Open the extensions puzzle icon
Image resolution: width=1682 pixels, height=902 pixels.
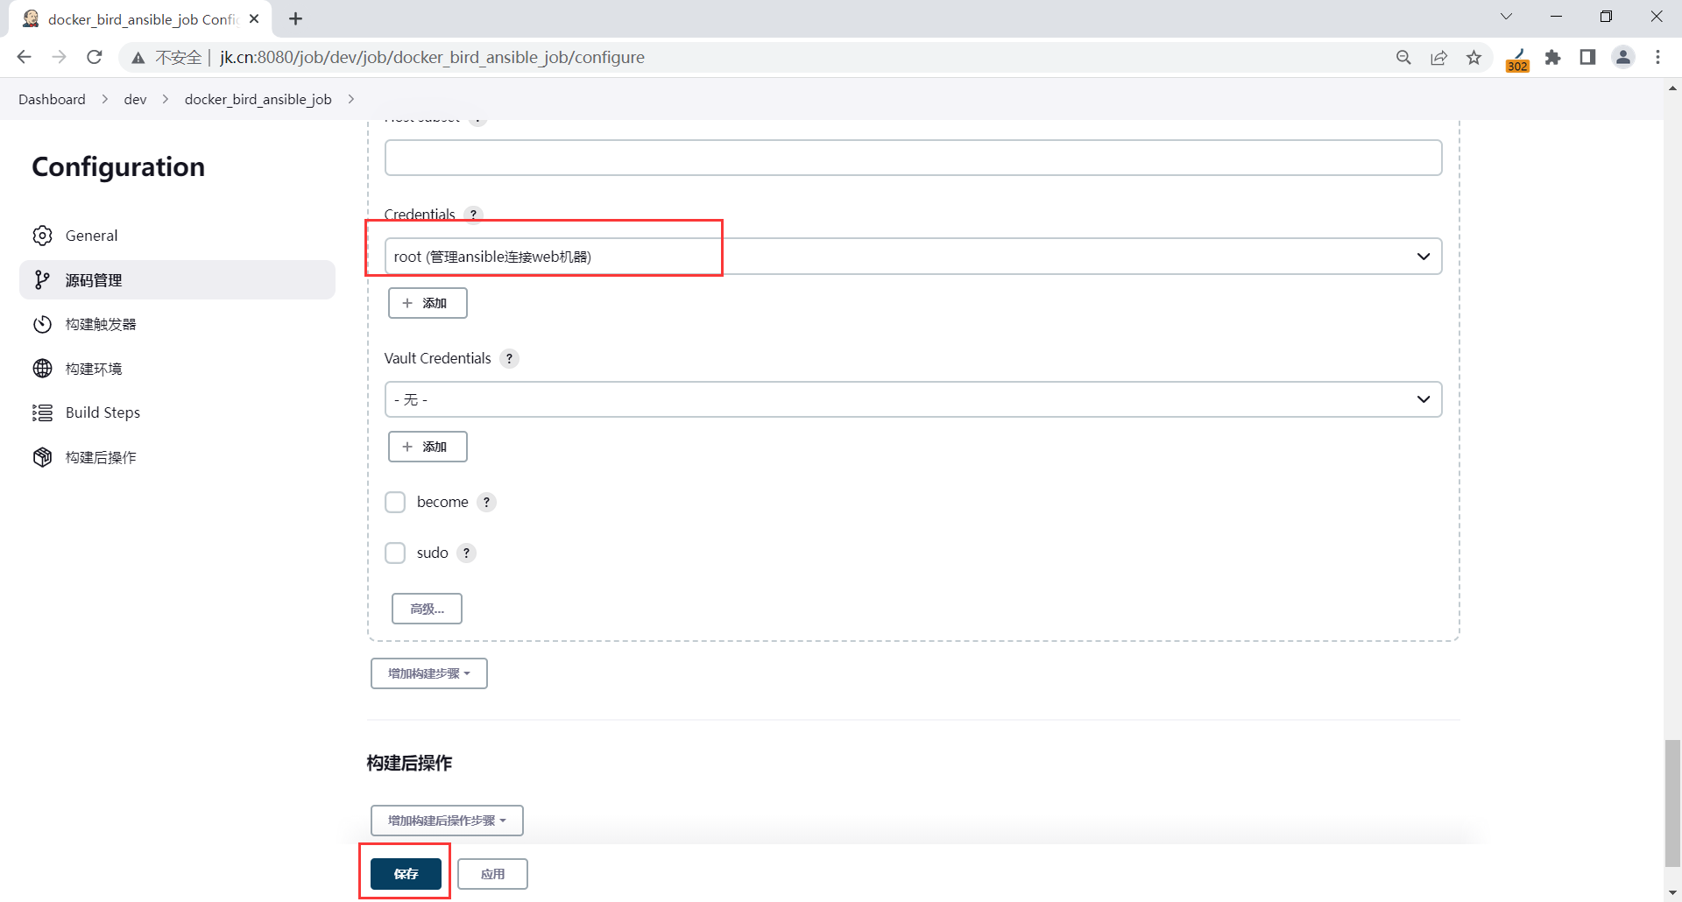pos(1552,57)
